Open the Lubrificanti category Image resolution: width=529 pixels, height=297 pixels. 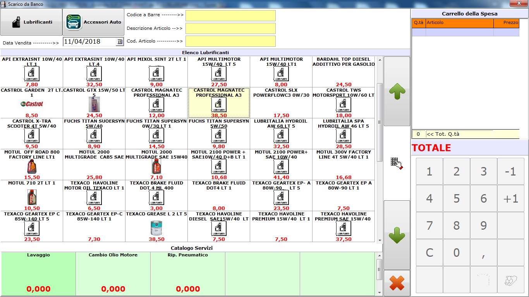tap(31, 22)
